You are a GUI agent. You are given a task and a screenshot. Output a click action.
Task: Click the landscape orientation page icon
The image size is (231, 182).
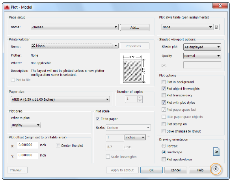[x=216, y=152]
